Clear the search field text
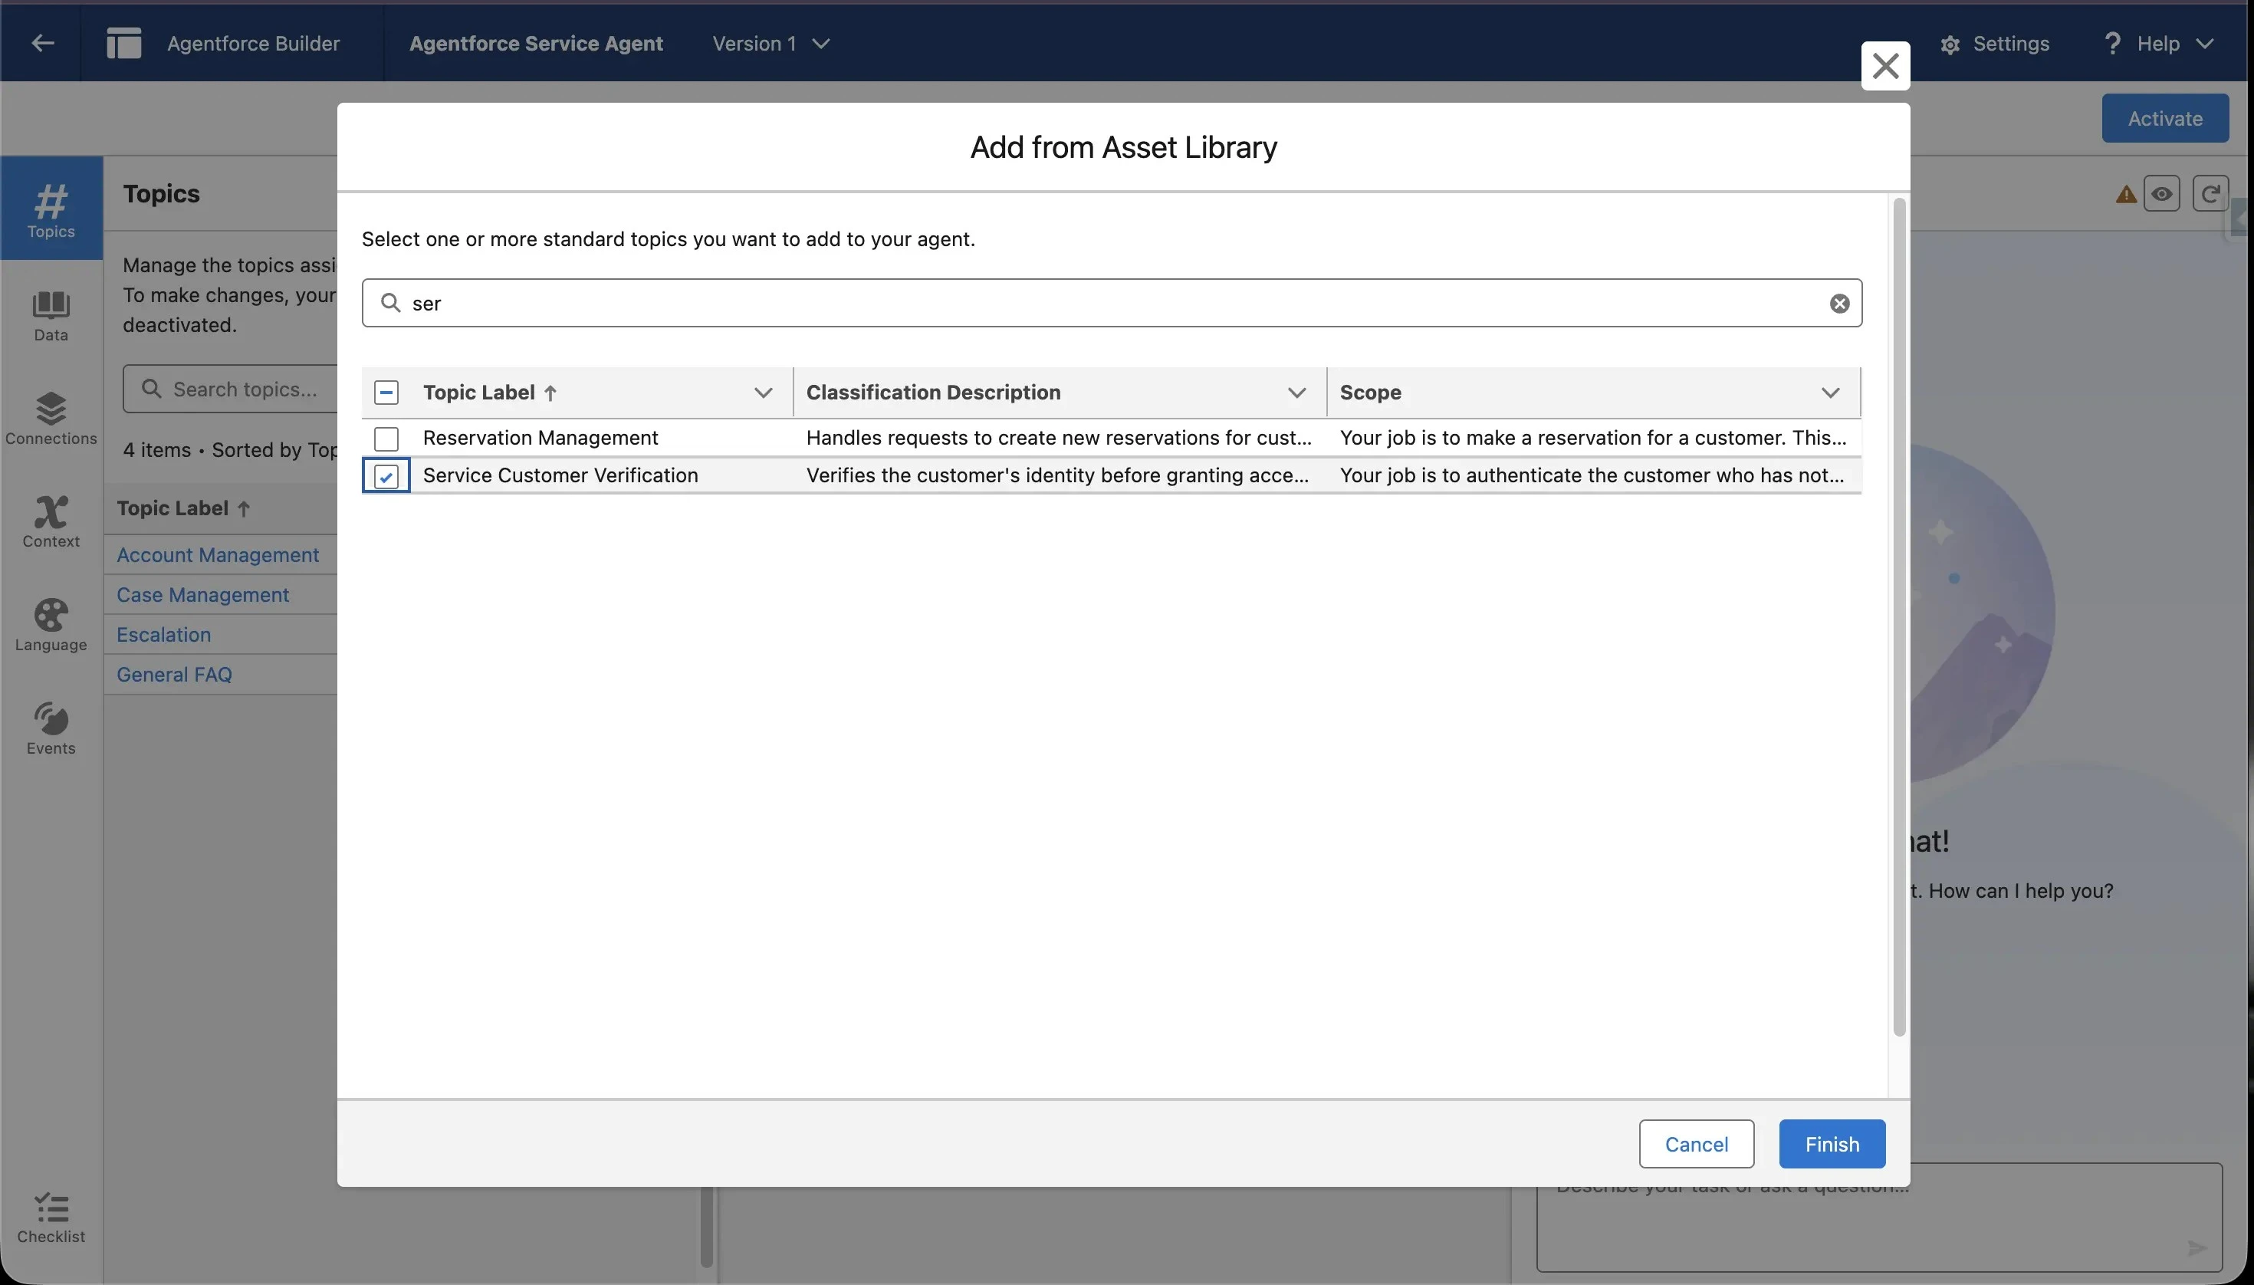 pyautogui.click(x=1838, y=304)
